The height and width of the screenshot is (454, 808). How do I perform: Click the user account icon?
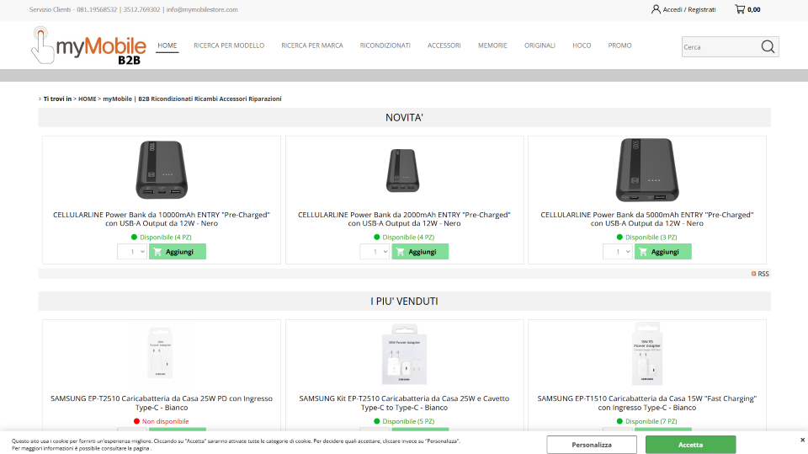click(656, 9)
